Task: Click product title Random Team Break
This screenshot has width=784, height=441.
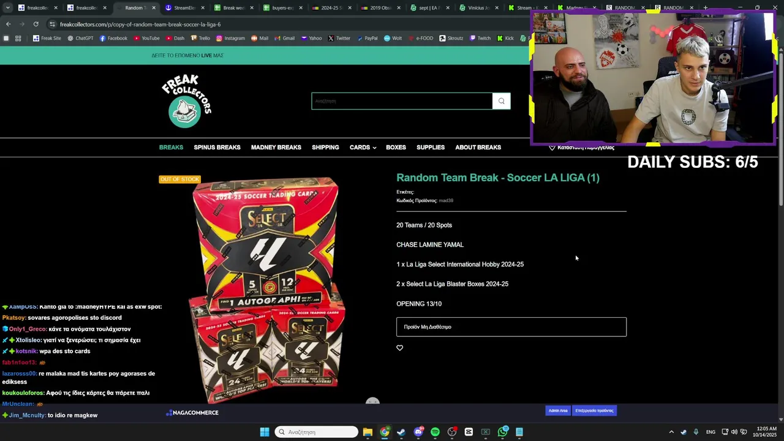Action: (498, 178)
